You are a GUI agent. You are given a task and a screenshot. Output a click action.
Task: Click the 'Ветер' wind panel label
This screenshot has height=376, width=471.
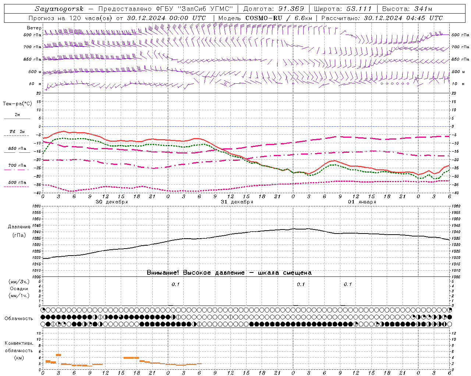(34, 28)
